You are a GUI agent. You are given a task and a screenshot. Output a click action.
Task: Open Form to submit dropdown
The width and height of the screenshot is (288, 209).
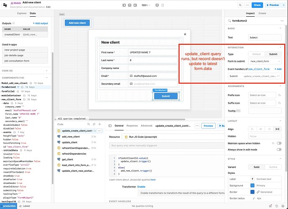(x=265, y=61)
